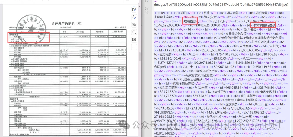Click 2,500,000,000.00 in the PDF table
Viewport: 293px width, 137px height.
pyautogui.click(x=83, y=106)
